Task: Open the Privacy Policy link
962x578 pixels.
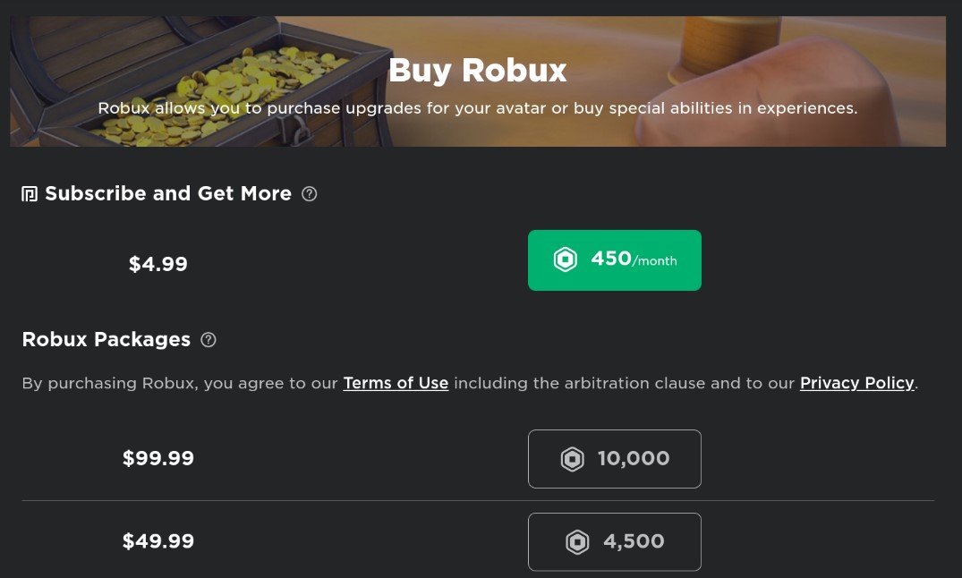Action: (x=856, y=383)
